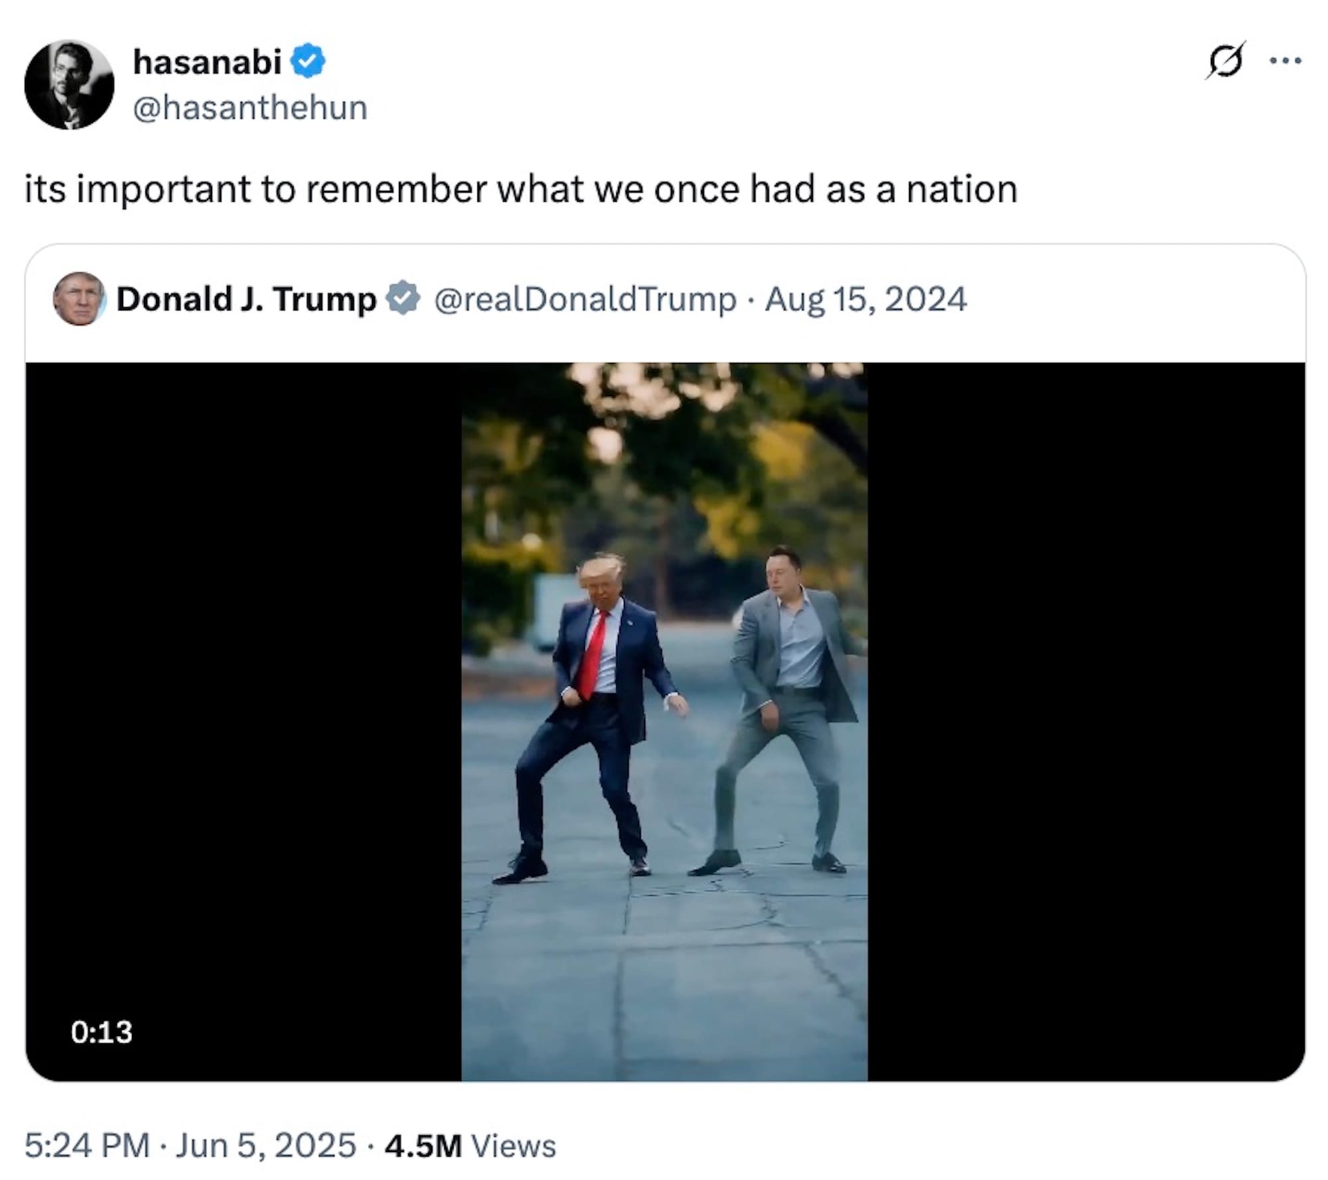The height and width of the screenshot is (1180, 1328).
Task: Click the Aug 15, 2024 date
Action: coord(865,299)
